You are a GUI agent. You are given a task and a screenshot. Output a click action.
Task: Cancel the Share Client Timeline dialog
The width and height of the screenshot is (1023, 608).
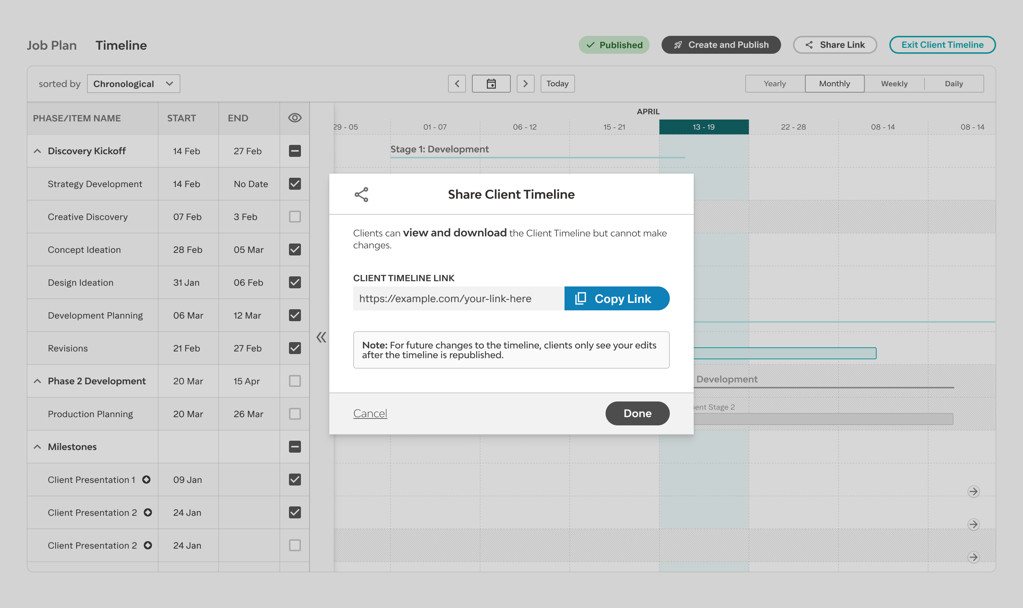(x=370, y=413)
